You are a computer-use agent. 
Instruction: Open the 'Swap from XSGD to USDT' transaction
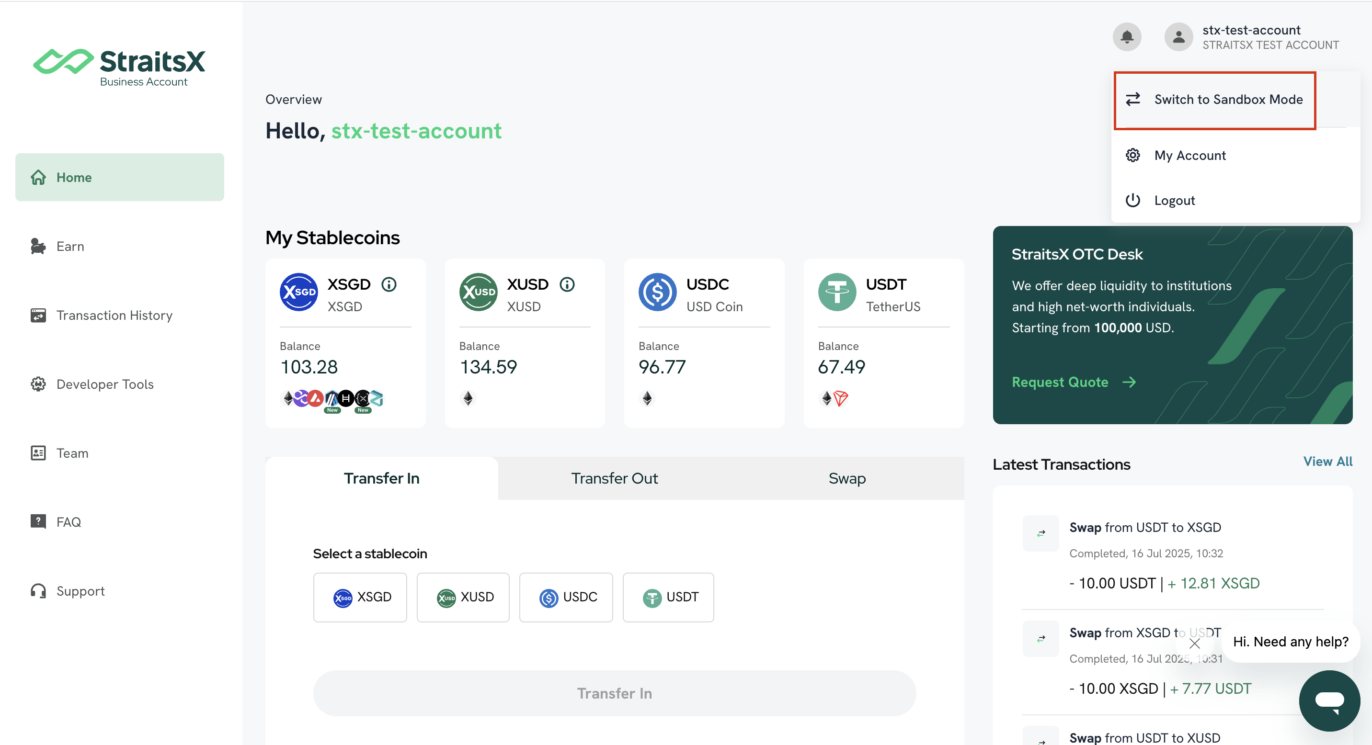(1145, 632)
